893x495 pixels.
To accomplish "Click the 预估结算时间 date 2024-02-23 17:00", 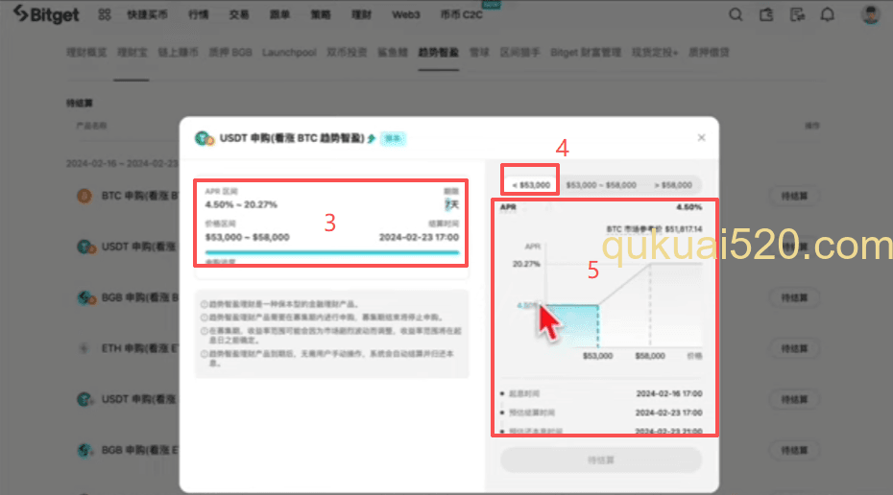I will pyautogui.click(x=668, y=412).
